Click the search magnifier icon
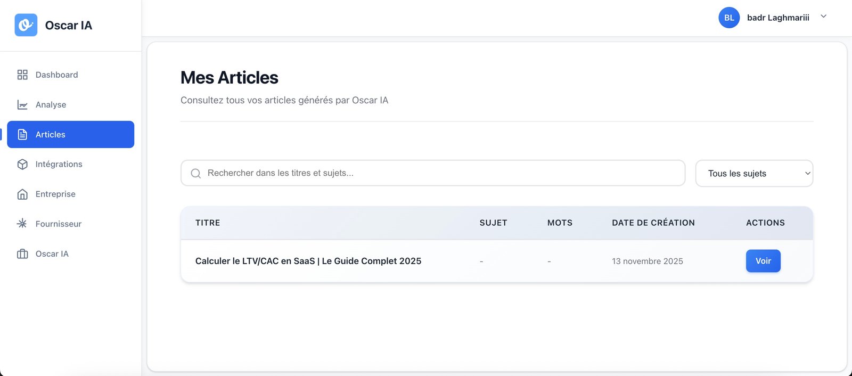 (x=195, y=173)
